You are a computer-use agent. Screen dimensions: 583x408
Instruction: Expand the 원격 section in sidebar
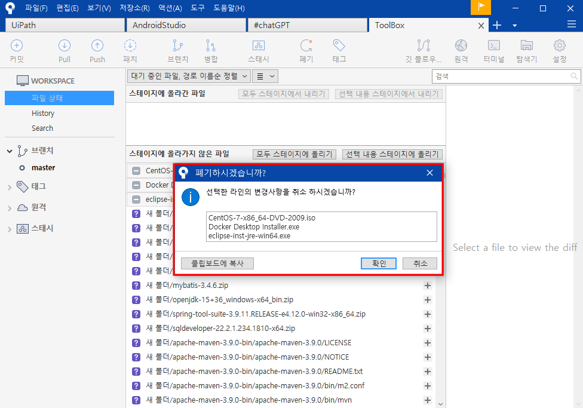10,208
